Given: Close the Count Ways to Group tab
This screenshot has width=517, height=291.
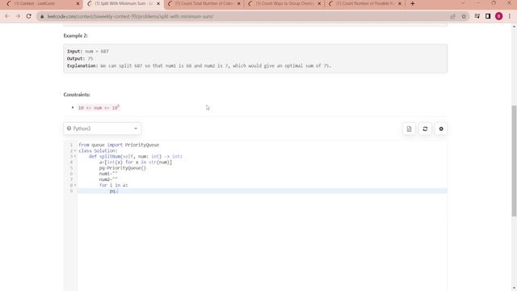Looking at the screenshot, I should pyautogui.click(x=319, y=3).
